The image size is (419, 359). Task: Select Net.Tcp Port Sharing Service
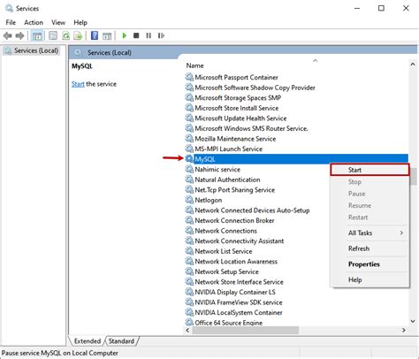(234, 190)
